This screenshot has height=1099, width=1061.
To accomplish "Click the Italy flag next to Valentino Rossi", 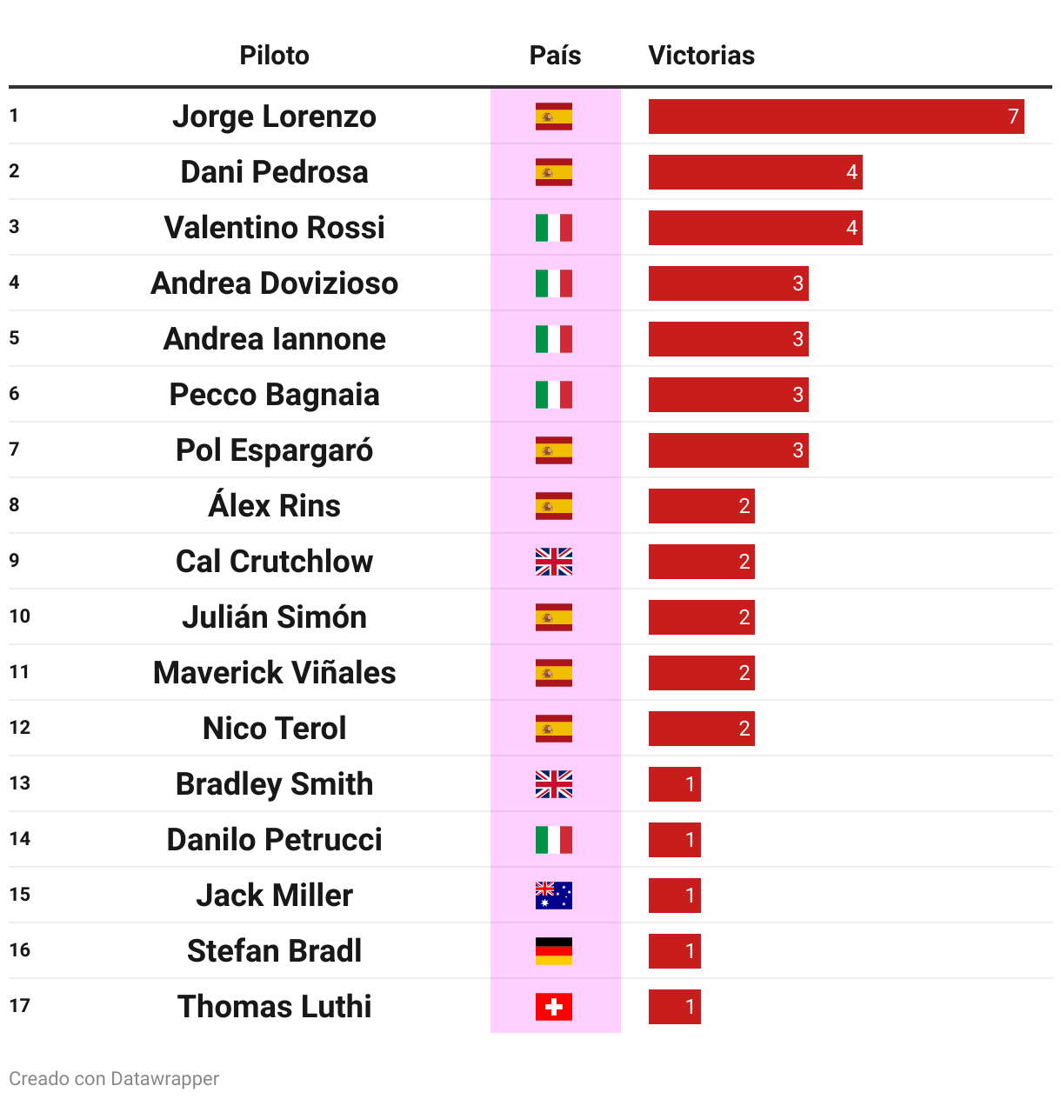I will (x=554, y=228).
